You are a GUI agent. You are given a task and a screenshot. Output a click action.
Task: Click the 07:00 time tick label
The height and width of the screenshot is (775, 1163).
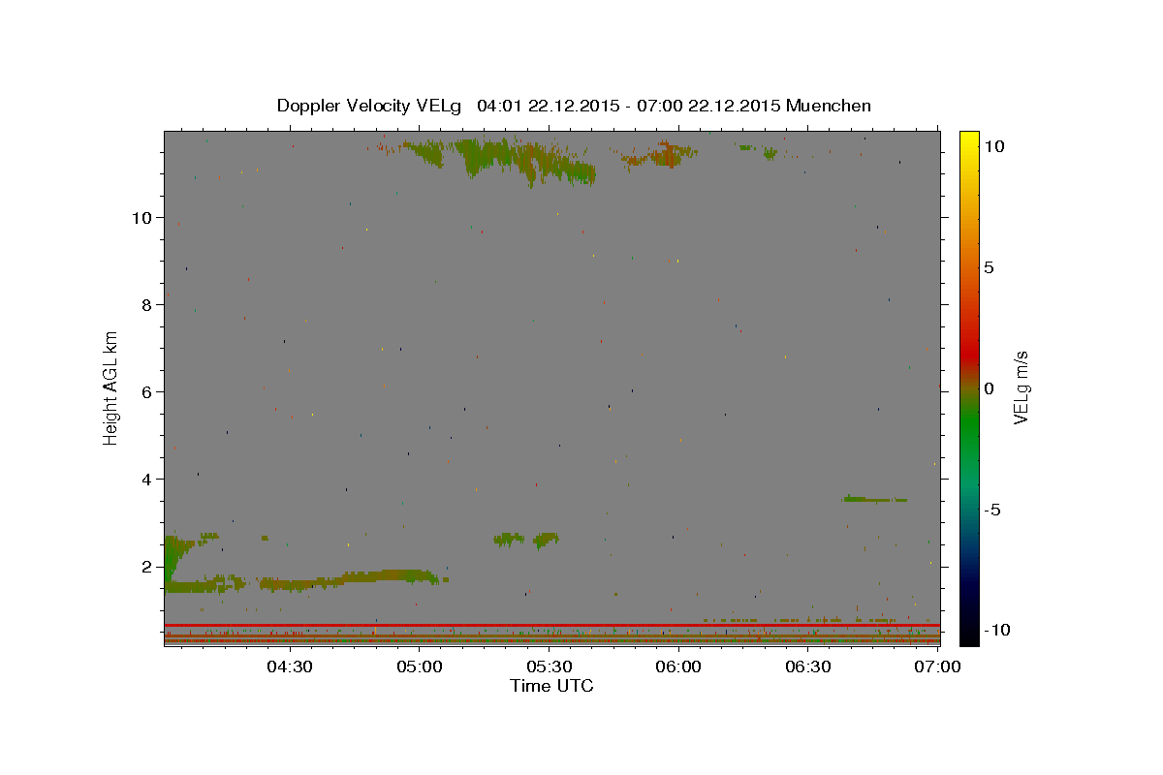click(x=938, y=666)
